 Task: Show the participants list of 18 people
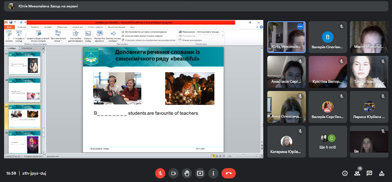click(x=357, y=173)
